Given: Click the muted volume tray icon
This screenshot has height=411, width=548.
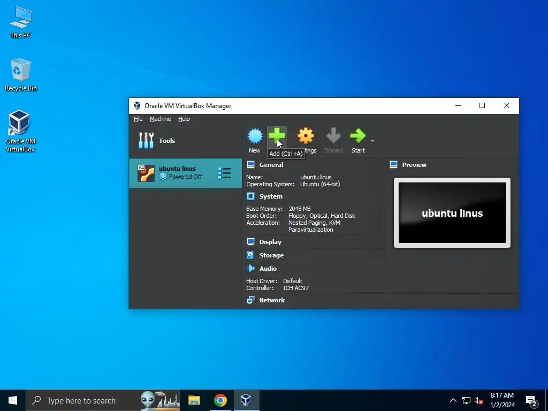Looking at the screenshot, I should click(479, 400).
